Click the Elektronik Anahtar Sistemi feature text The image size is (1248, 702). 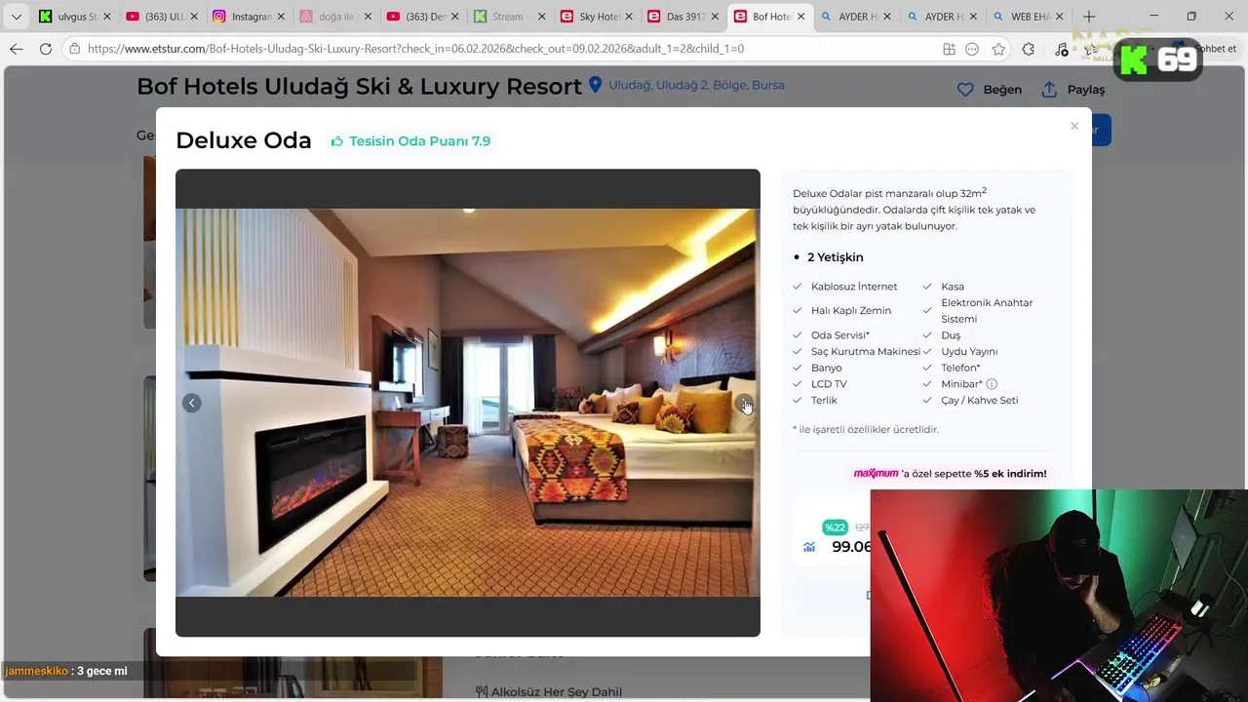click(987, 311)
